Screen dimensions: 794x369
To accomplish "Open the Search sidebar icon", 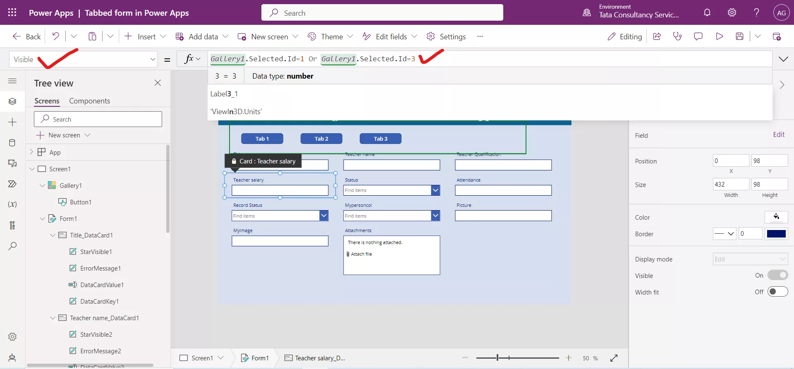I will [x=12, y=246].
